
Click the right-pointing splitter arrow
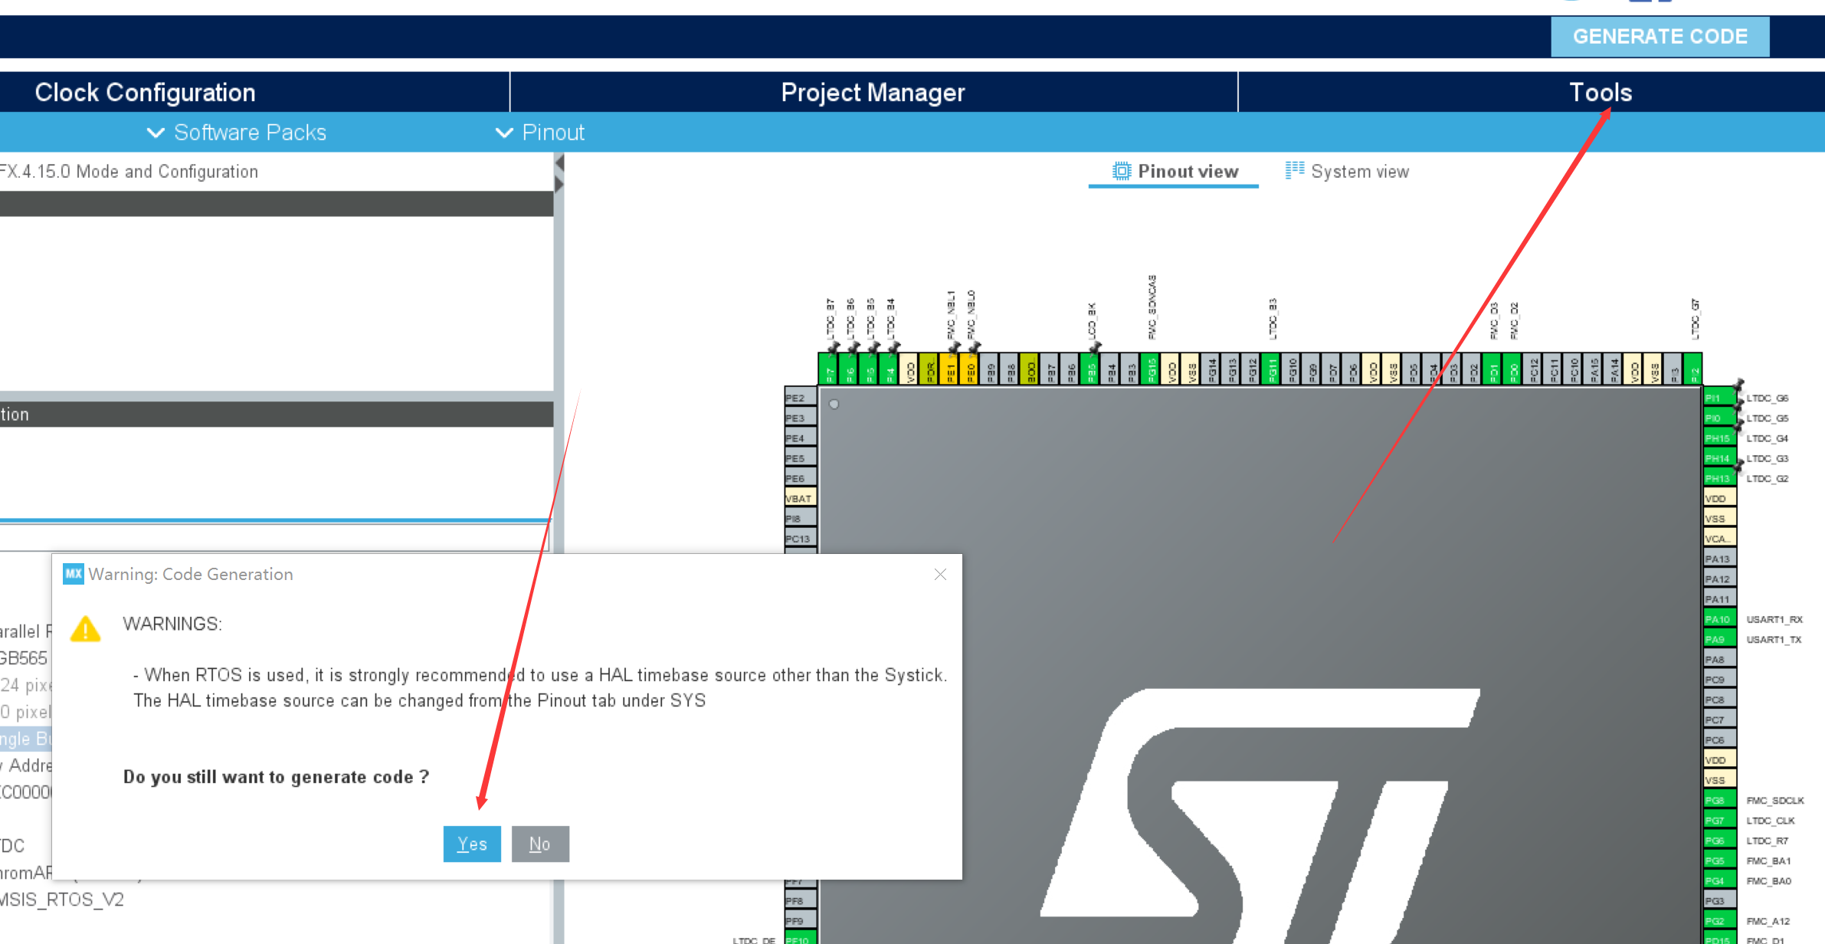pyautogui.click(x=559, y=185)
